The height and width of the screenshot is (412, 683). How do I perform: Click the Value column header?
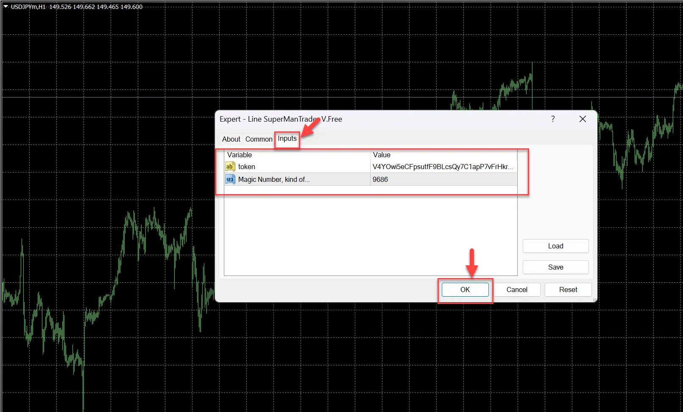pyautogui.click(x=382, y=155)
